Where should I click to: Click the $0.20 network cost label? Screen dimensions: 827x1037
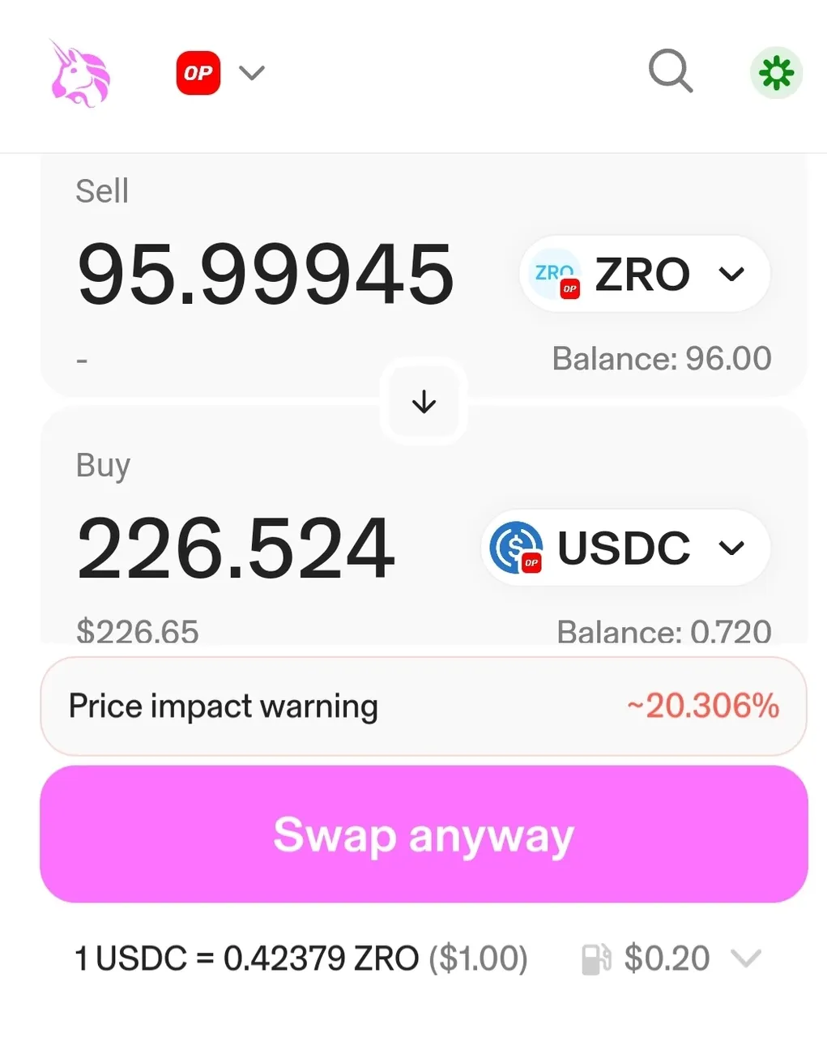click(x=667, y=958)
